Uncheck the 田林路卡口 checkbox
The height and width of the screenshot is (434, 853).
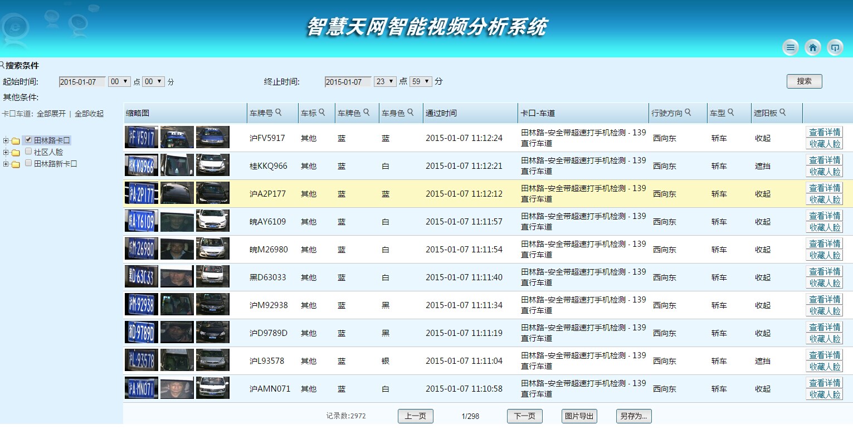pos(28,140)
